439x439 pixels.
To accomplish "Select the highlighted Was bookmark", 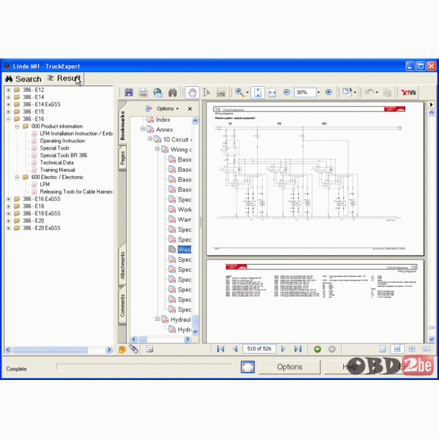I will 184,249.
